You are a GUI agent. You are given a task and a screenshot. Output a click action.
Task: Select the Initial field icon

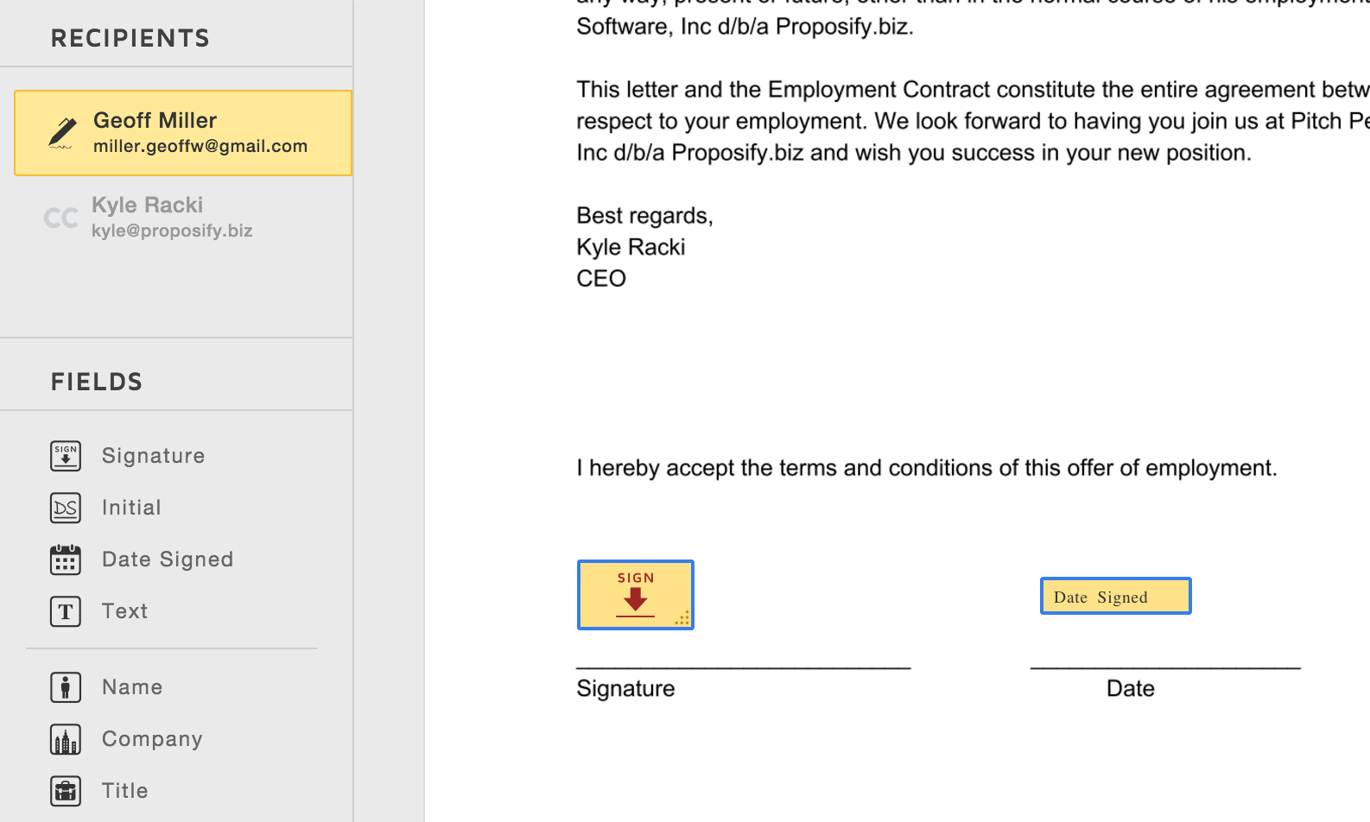tap(66, 508)
